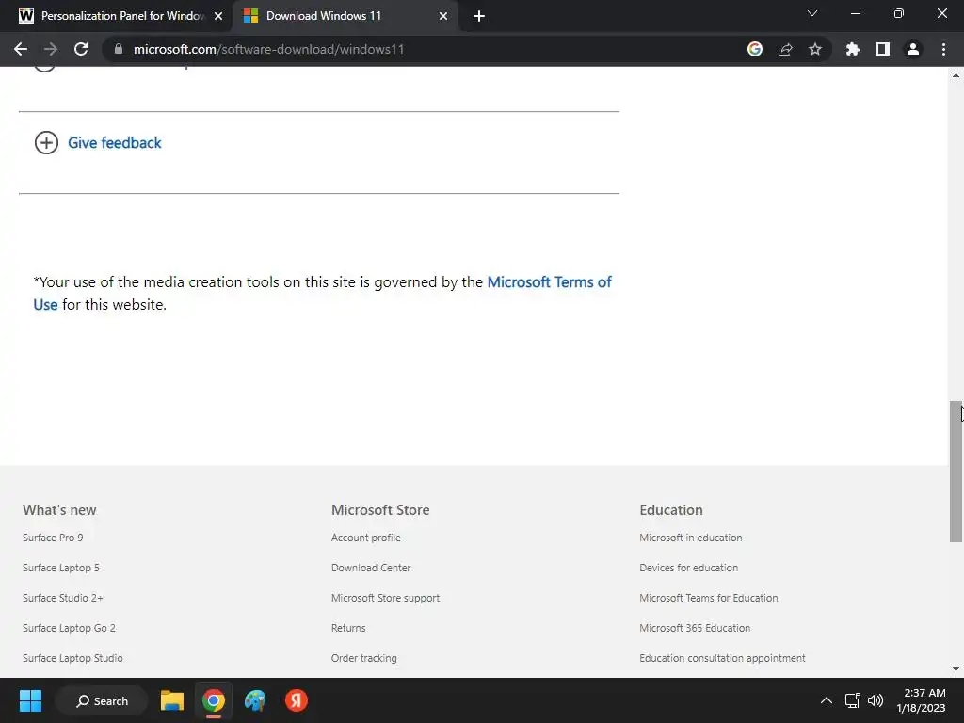Toggle the browser side panel
The width and height of the screenshot is (964, 723).
click(x=883, y=49)
